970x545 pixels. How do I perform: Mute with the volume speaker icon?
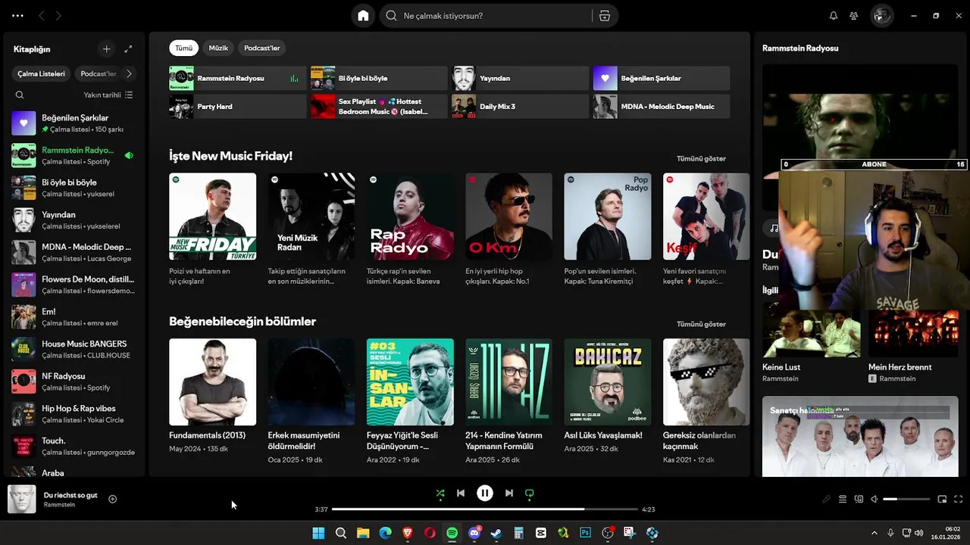coord(874,499)
